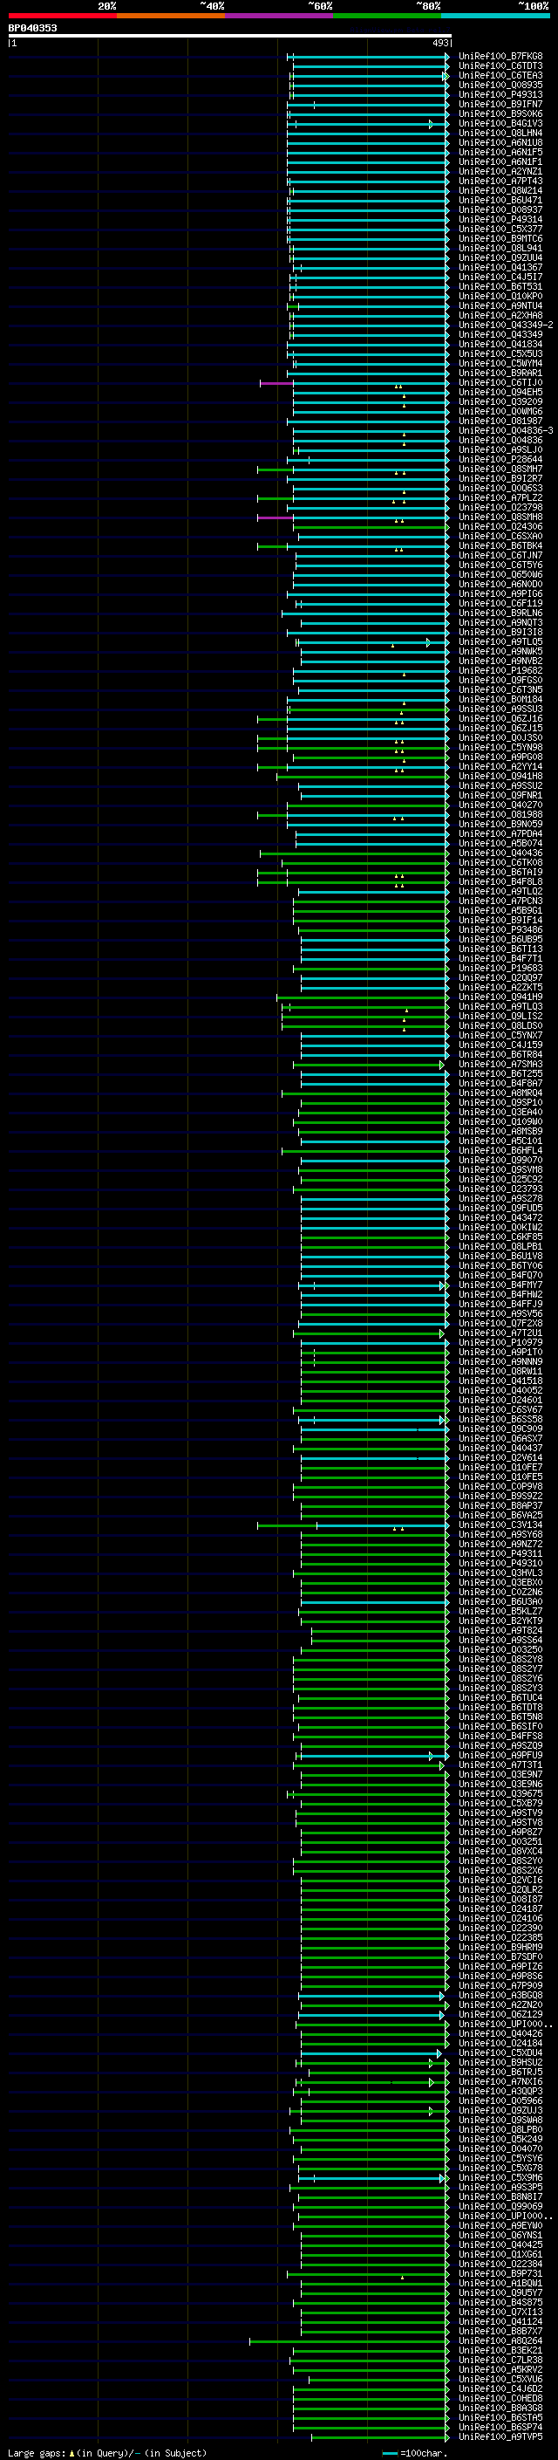558x2460 pixels.
Task: Click hit label UniRef100_C6F119
Action: coord(500,604)
